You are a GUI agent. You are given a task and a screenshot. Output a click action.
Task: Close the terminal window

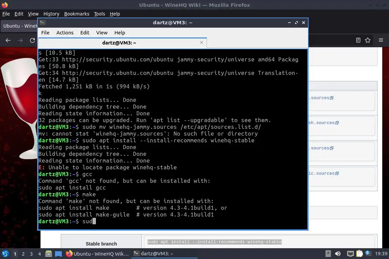pyautogui.click(x=304, y=23)
